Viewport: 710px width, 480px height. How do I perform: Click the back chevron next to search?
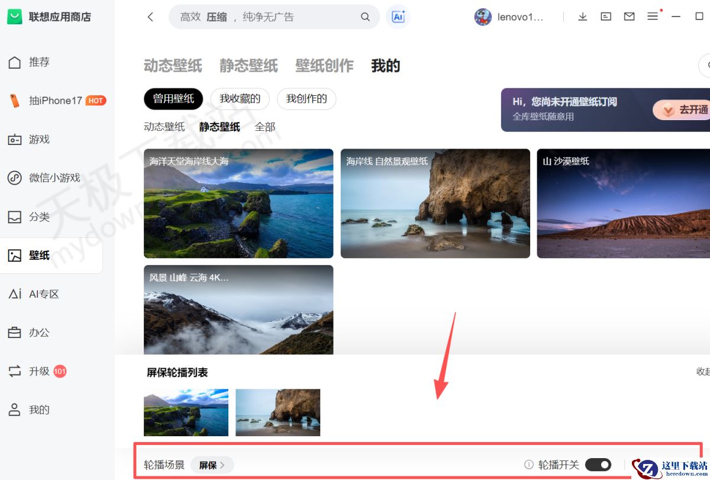150,17
